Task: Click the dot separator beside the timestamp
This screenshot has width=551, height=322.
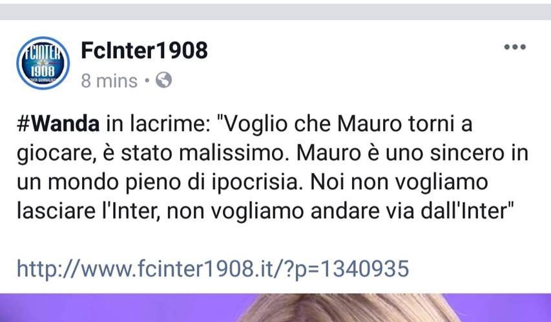Action: (x=147, y=81)
